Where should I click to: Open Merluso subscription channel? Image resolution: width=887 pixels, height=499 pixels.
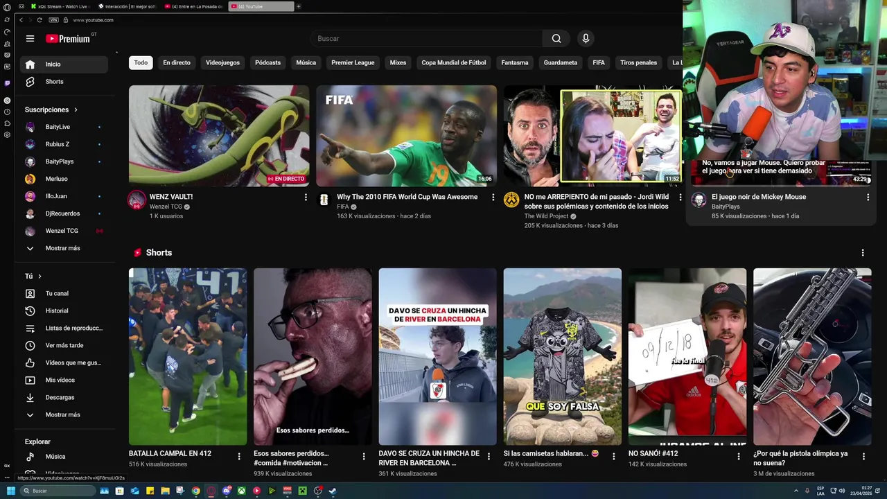pyautogui.click(x=64, y=179)
